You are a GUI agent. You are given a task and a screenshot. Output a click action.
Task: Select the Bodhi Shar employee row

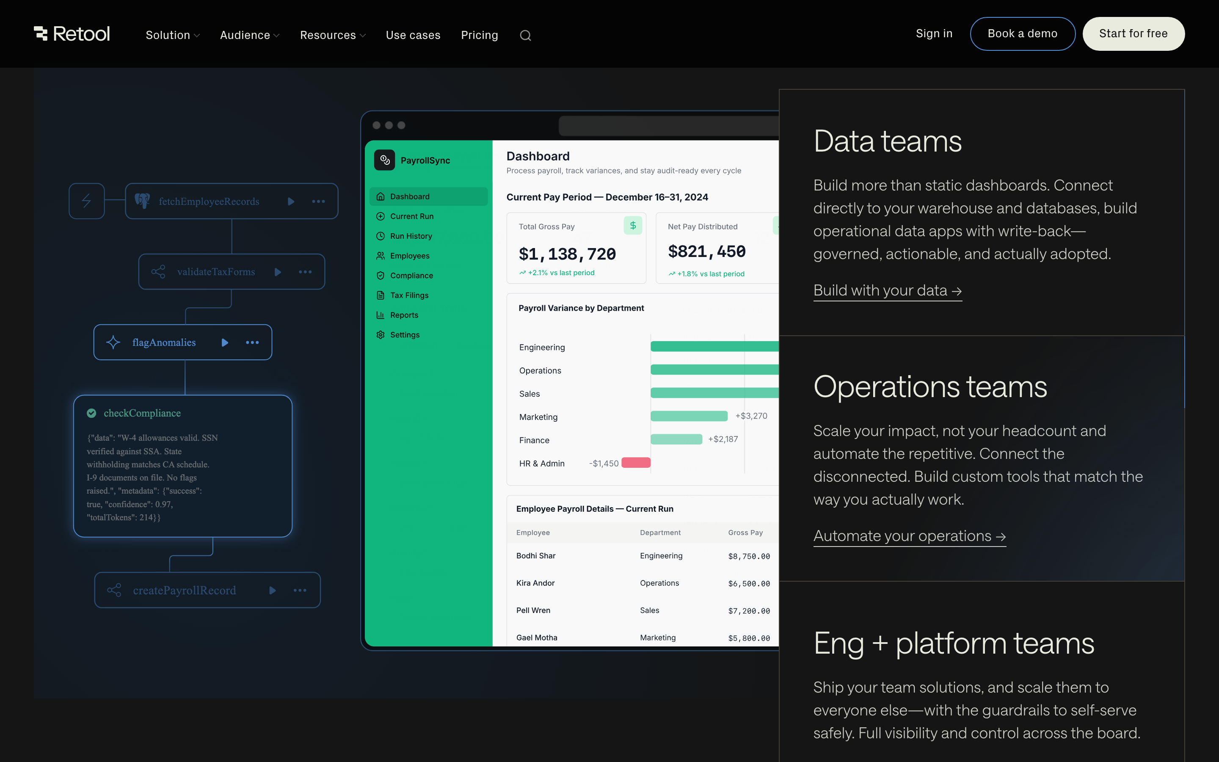(643, 556)
